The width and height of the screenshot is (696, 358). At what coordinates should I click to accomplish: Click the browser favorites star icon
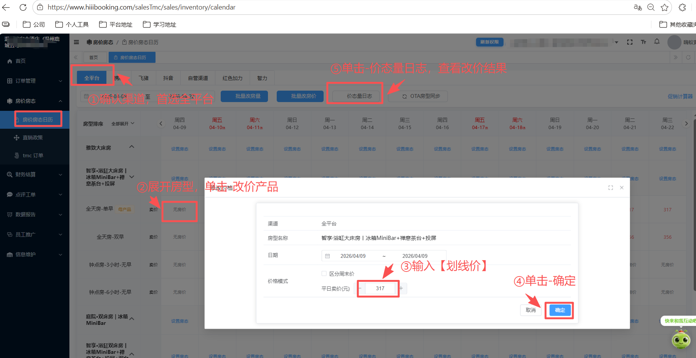click(664, 7)
